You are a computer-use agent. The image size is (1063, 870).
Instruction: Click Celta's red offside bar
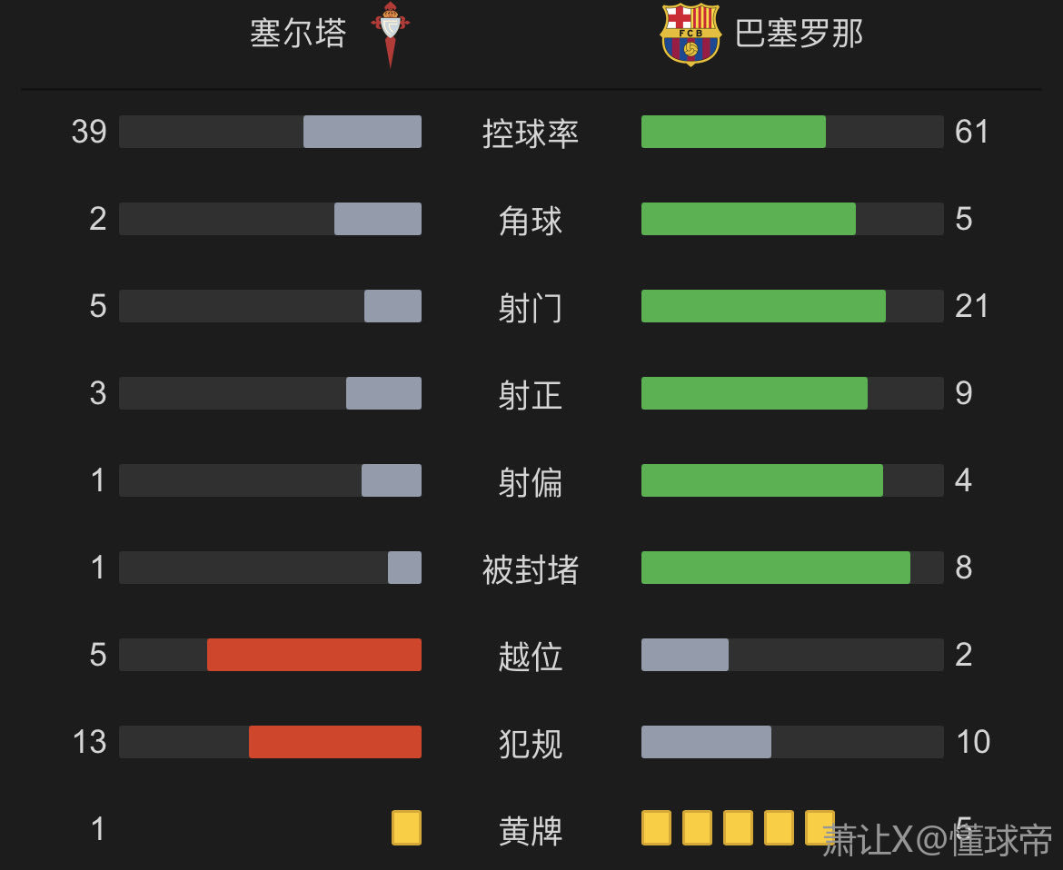(314, 655)
